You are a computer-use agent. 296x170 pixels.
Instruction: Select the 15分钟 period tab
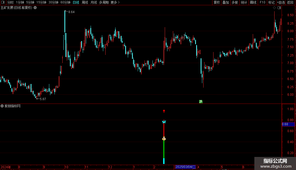[41, 2]
